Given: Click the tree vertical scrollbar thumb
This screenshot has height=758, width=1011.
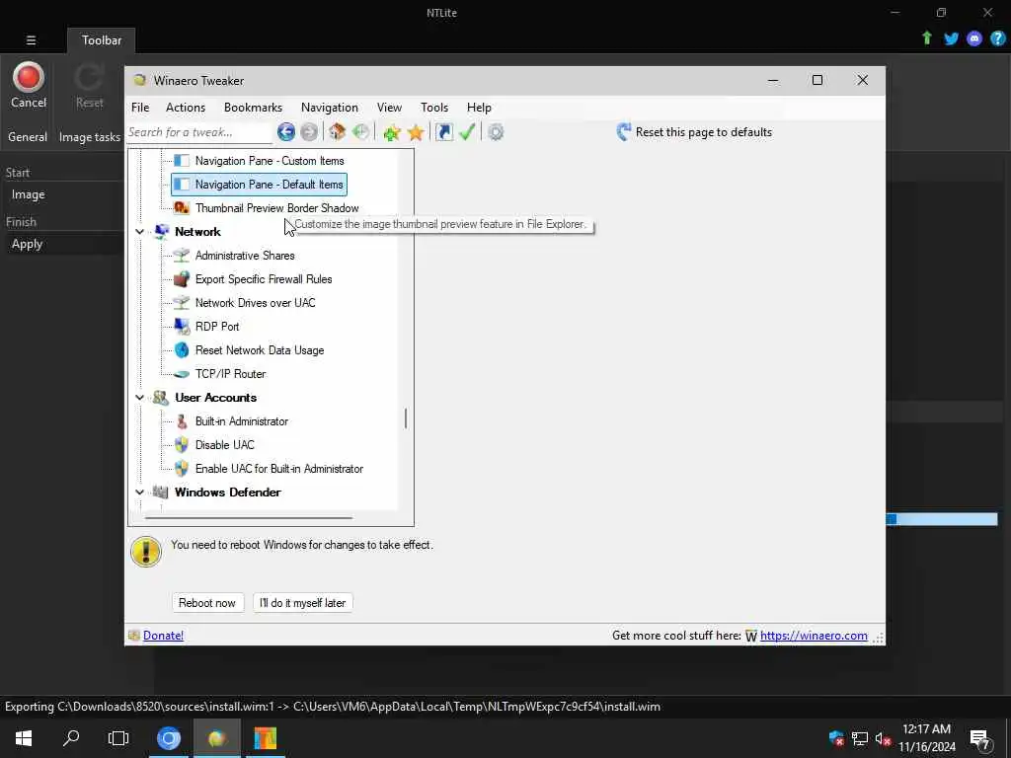Looking at the screenshot, I should 406,418.
